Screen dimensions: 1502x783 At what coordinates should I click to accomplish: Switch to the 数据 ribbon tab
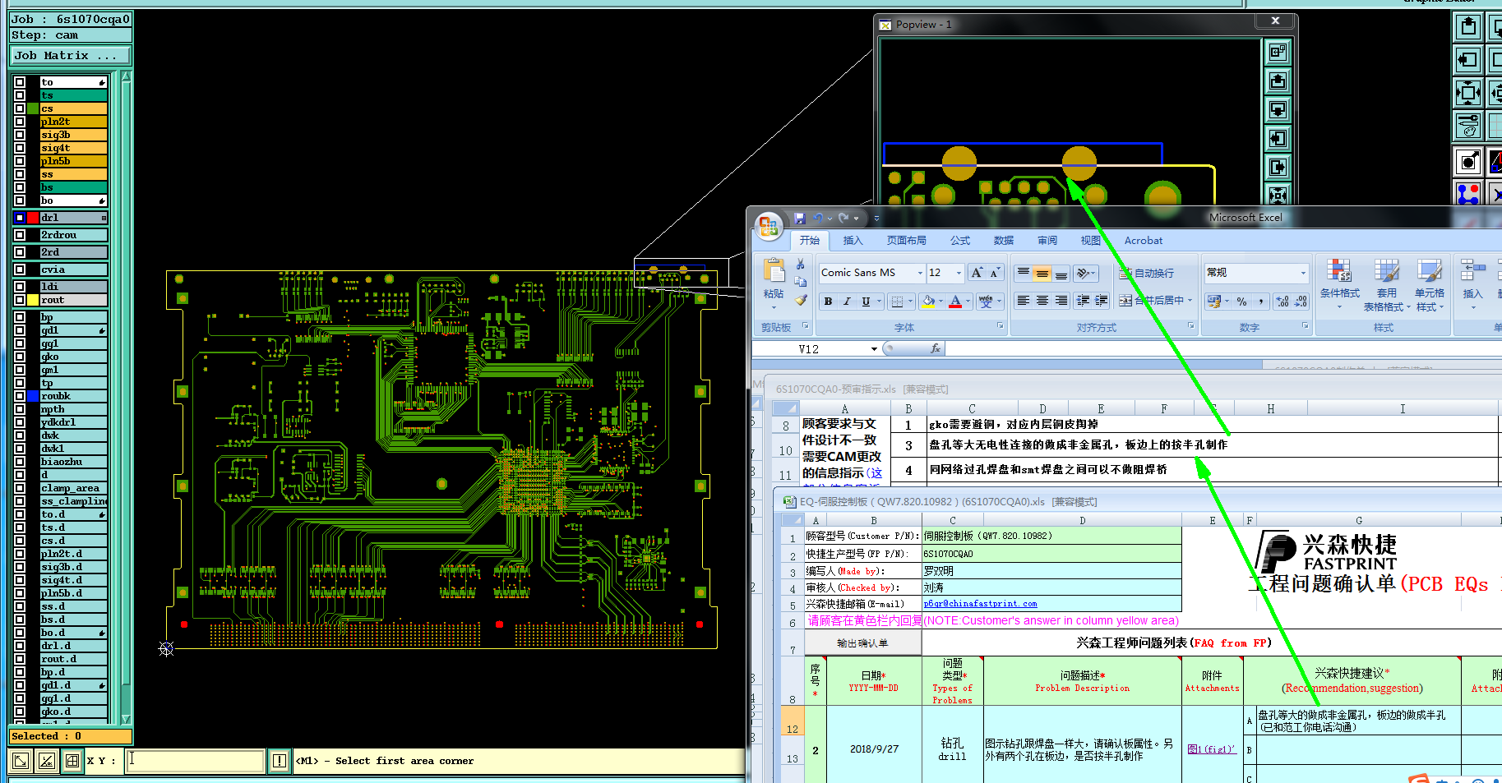click(x=1003, y=241)
